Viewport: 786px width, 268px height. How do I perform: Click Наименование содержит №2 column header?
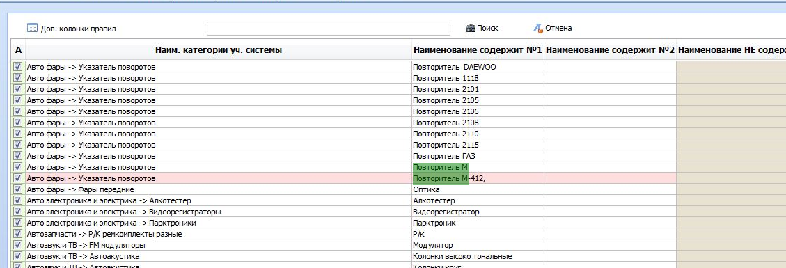[x=610, y=50]
